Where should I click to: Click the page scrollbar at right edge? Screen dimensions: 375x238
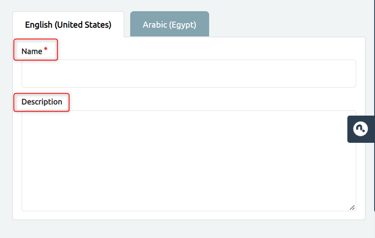pyautogui.click(x=374, y=105)
